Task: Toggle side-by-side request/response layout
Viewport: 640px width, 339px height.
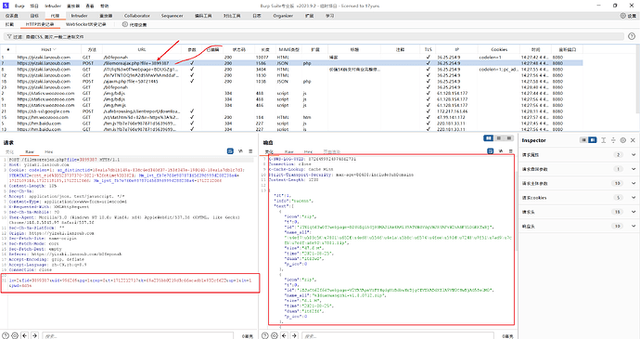Action: 488,138
